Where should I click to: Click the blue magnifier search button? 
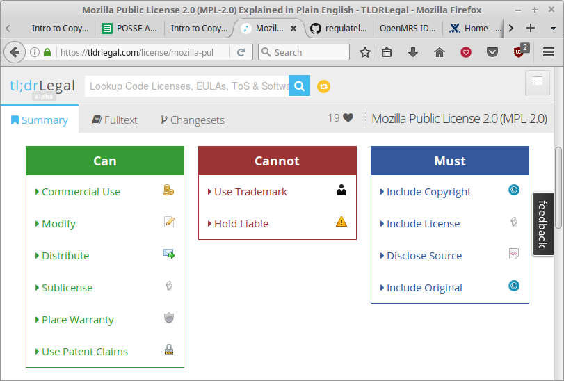(x=299, y=86)
